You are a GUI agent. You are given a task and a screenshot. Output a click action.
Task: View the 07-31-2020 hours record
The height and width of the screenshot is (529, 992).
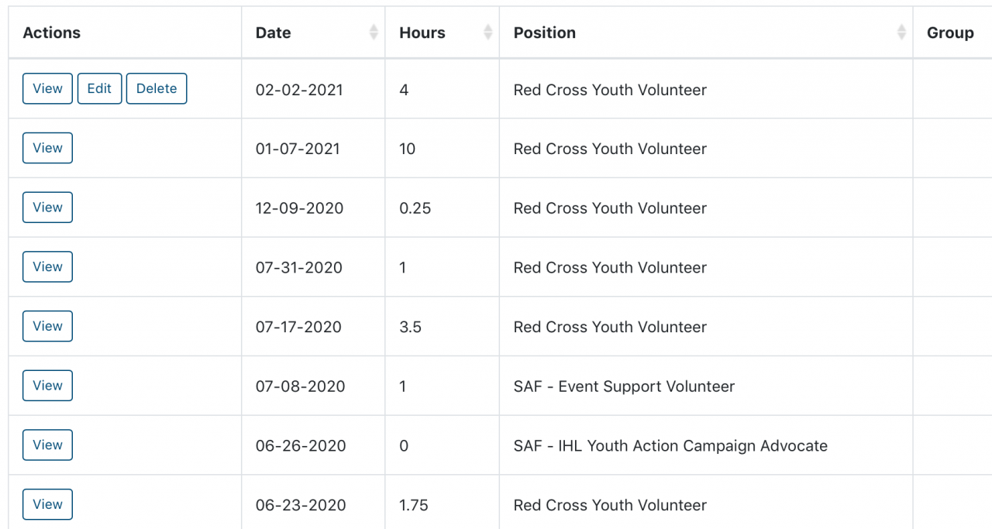[x=47, y=266]
